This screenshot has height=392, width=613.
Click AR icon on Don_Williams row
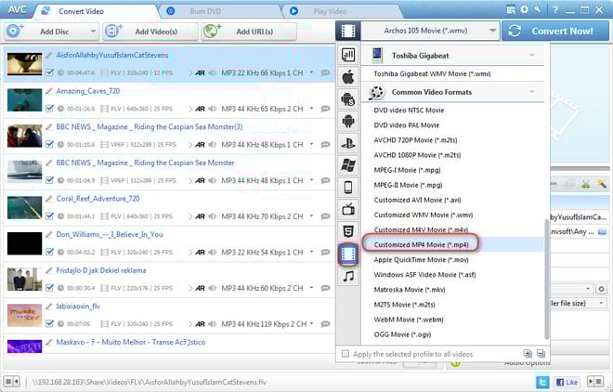coord(200,253)
